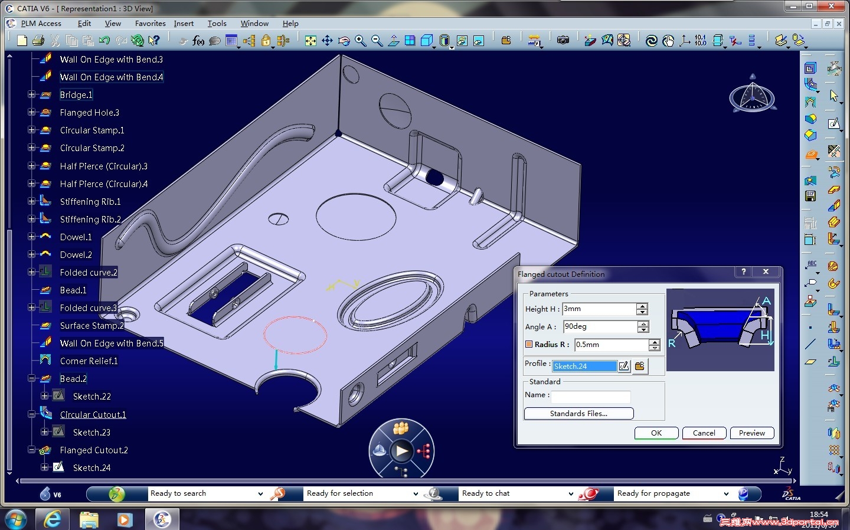Open the Insert menu
Image resolution: width=850 pixels, height=530 pixels.
pyautogui.click(x=184, y=24)
